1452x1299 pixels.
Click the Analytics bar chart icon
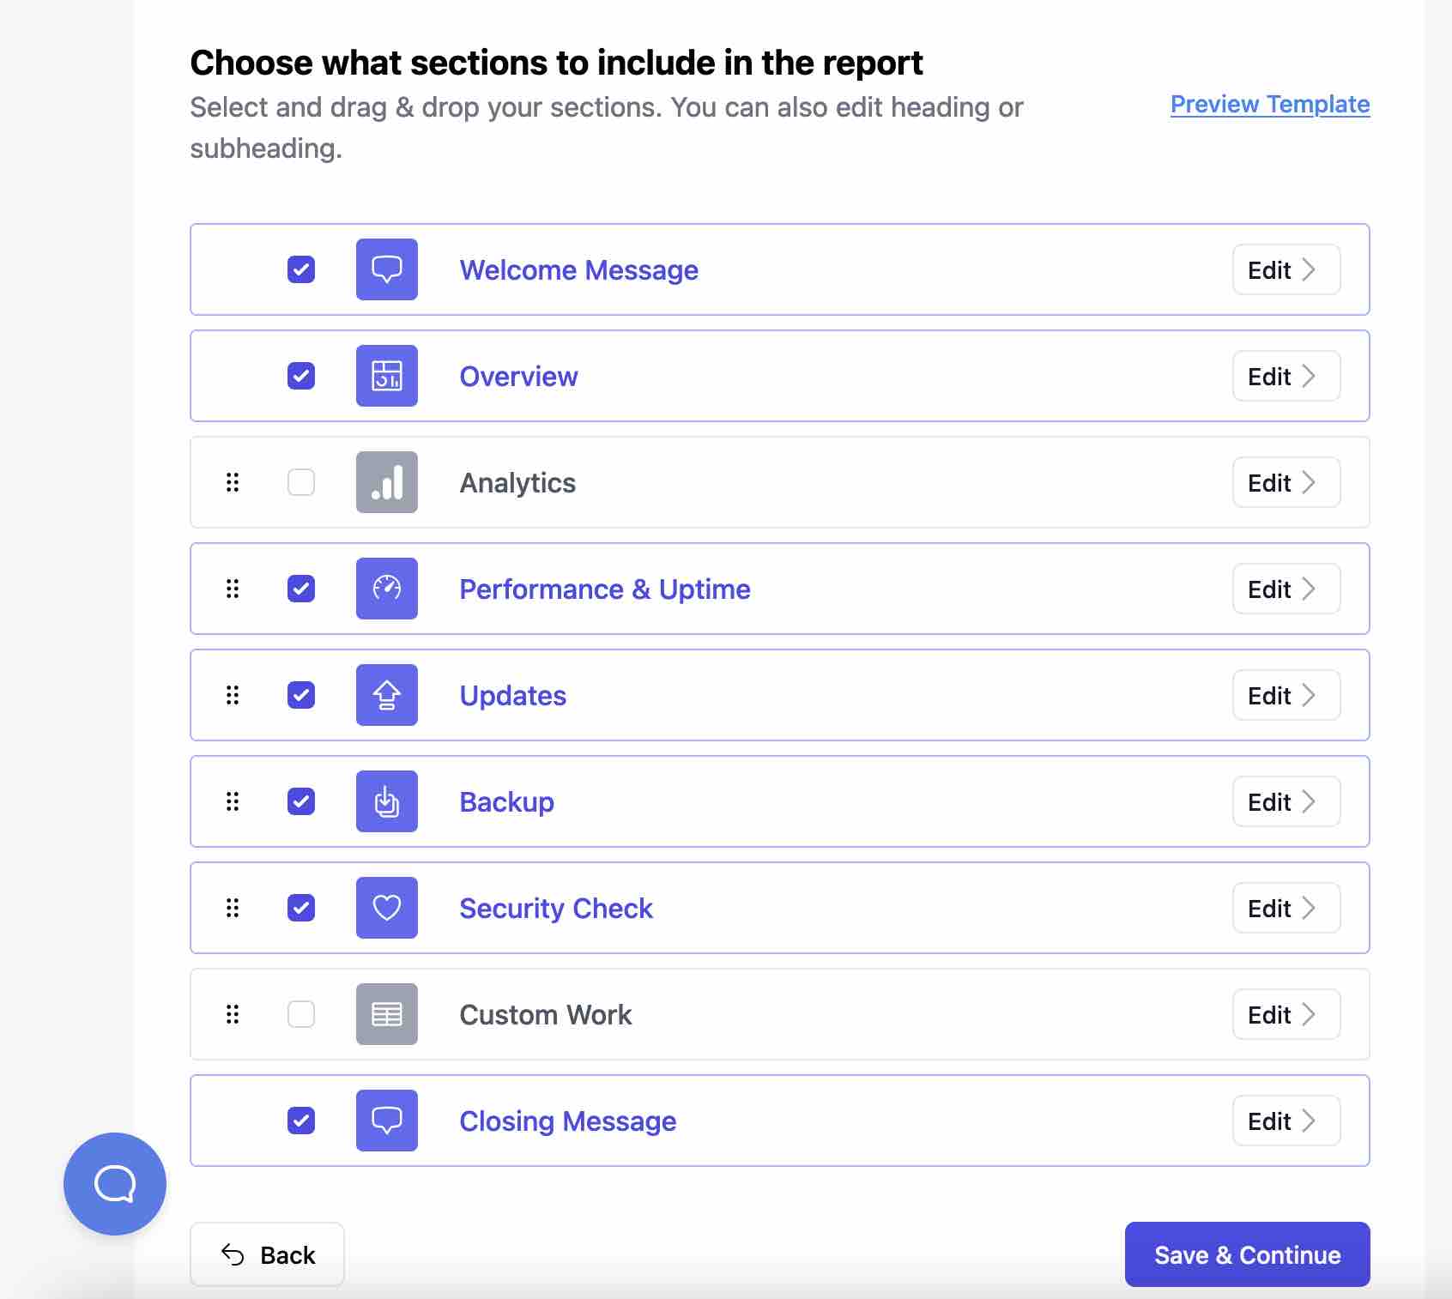[386, 482]
